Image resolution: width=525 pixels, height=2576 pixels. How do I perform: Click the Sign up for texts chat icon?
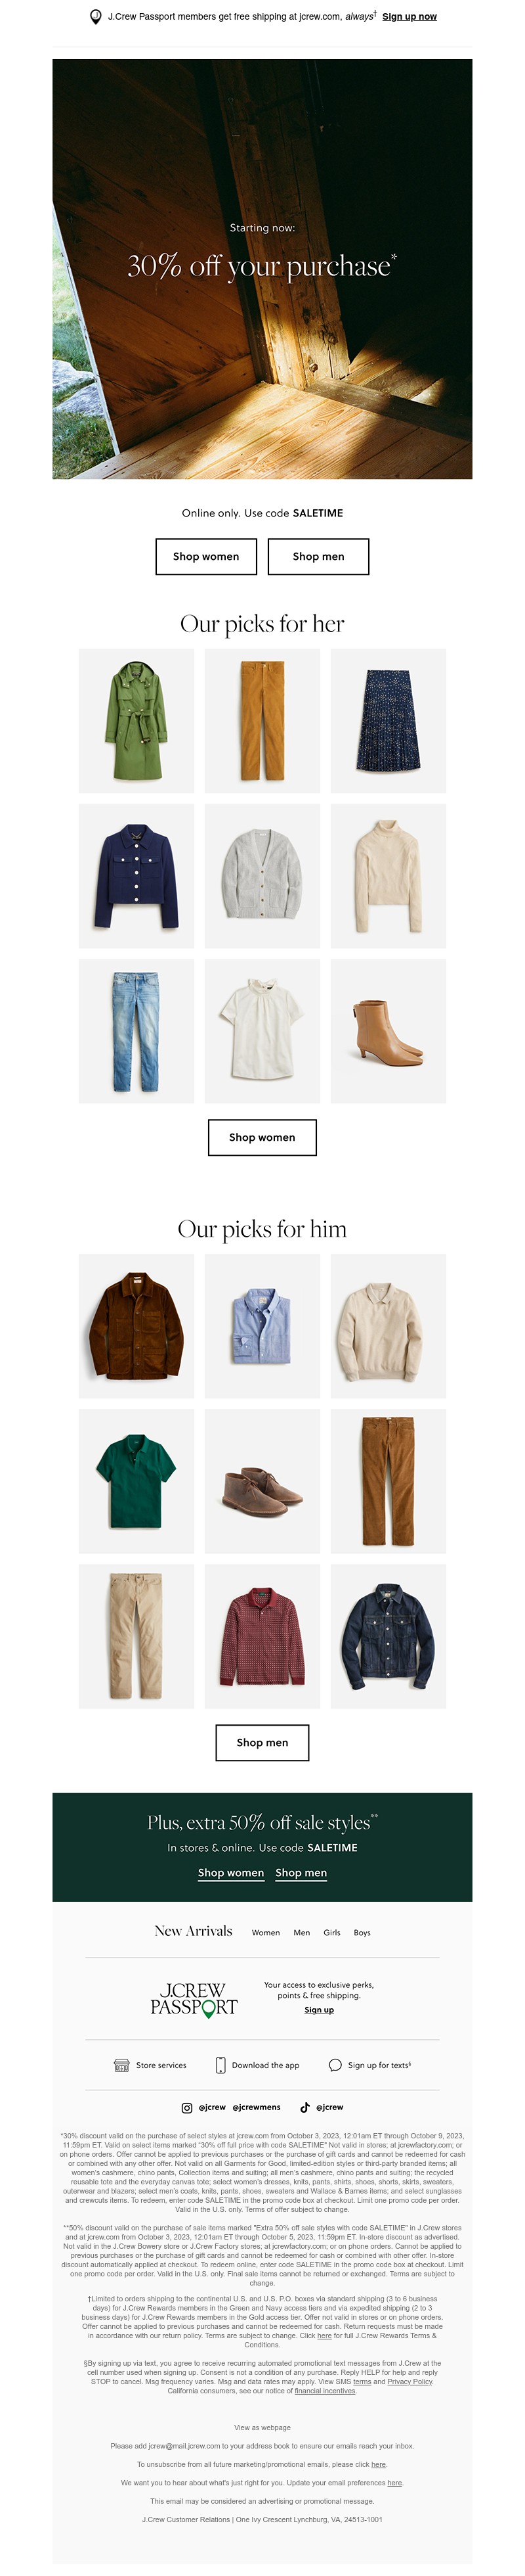[335, 2065]
